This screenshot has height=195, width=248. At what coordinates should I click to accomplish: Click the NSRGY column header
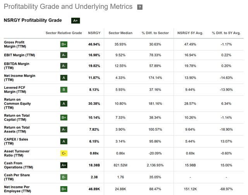[94, 33]
